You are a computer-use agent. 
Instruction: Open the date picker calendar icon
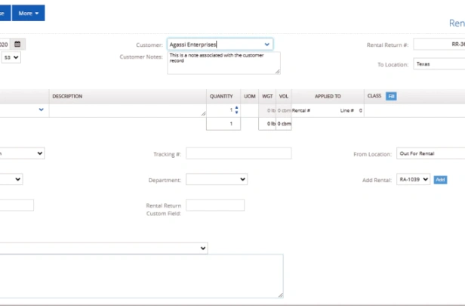tap(17, 45)
